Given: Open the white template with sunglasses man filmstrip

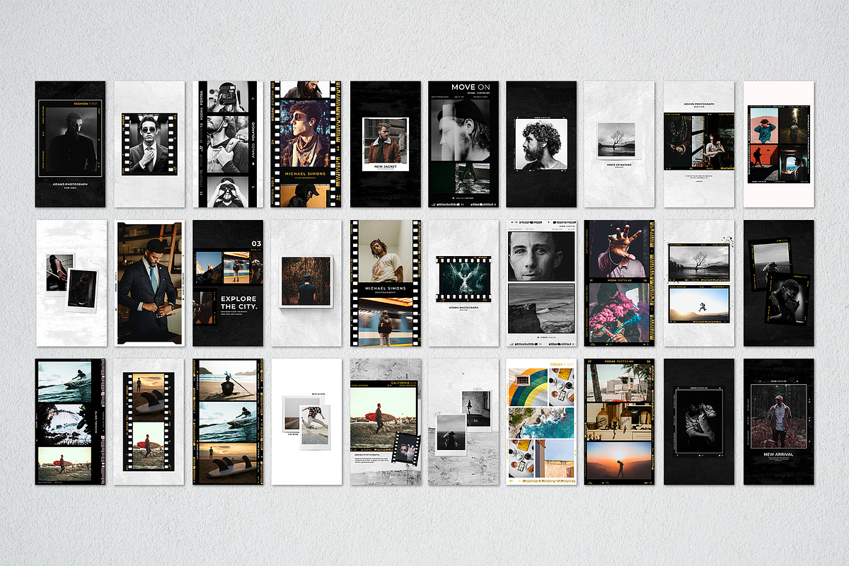Looking at the screenshot, I should (149, 144).
